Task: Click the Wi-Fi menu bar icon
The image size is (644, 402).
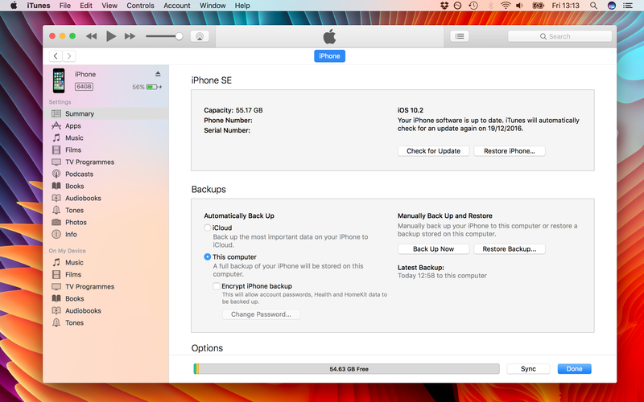Action: [506, 6]
